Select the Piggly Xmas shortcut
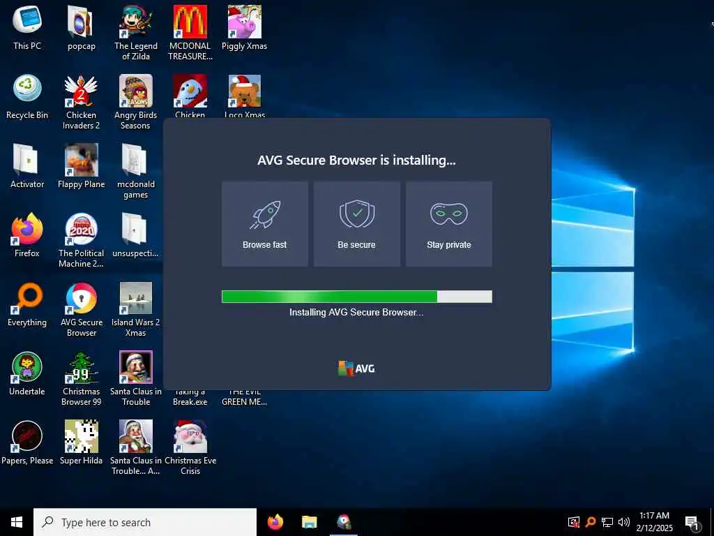Screen dimensions: 714x536 (245, 27)
